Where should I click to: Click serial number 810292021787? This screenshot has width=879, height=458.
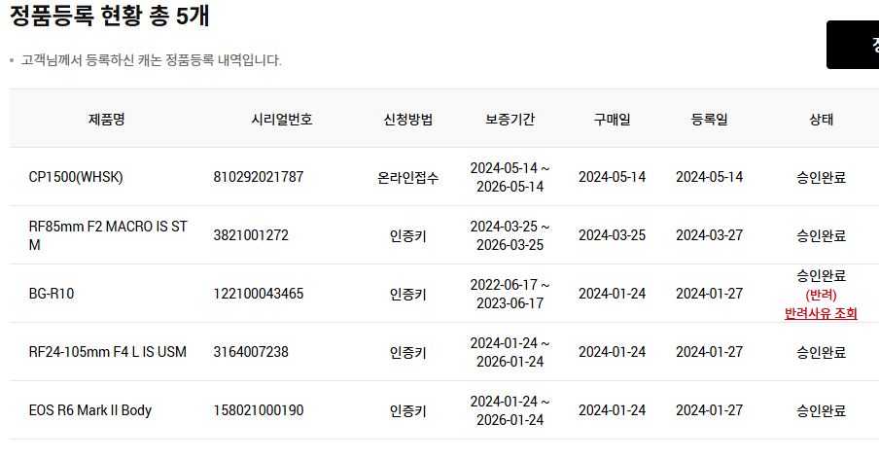coord(259,177)
